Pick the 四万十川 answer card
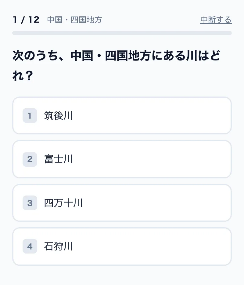The image size is (244, 285). [x=122, y=203]
